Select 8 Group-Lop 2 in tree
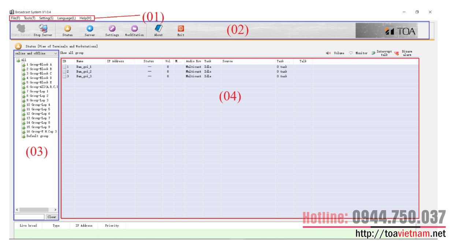The image size is (450, 243). pos(37,96)
